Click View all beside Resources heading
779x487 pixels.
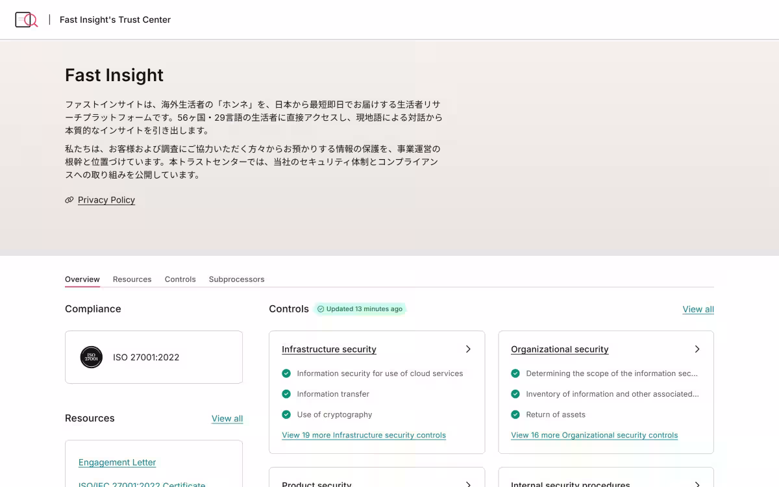pyautogui.click(x=227, y=418)
